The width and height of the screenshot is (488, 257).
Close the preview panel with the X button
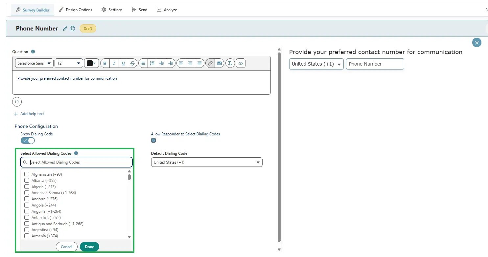coord(477,42)
